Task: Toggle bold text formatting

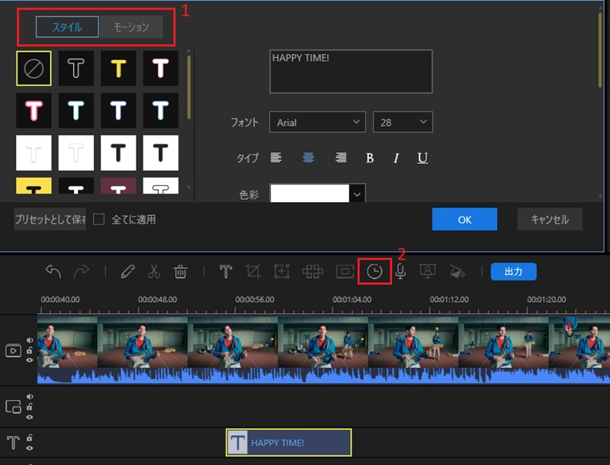Action: pos(370,158)
